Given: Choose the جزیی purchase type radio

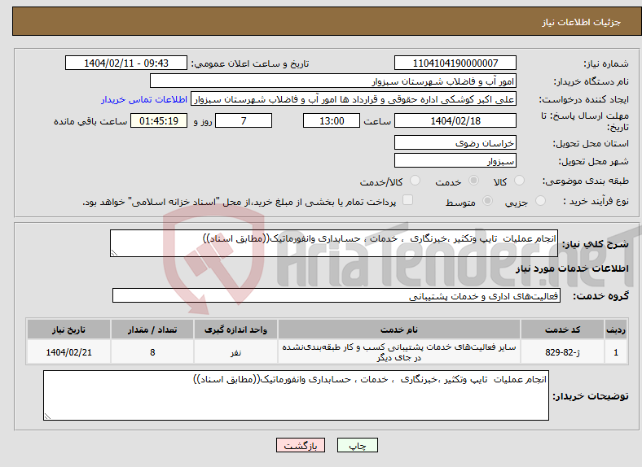Looking at the screenshot, I should [540, 201].
